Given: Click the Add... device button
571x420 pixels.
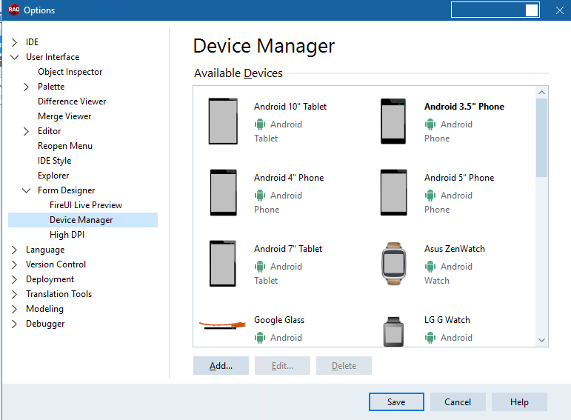Looking at the screenshot, I should pyautogui.click(x=221, y=366).
